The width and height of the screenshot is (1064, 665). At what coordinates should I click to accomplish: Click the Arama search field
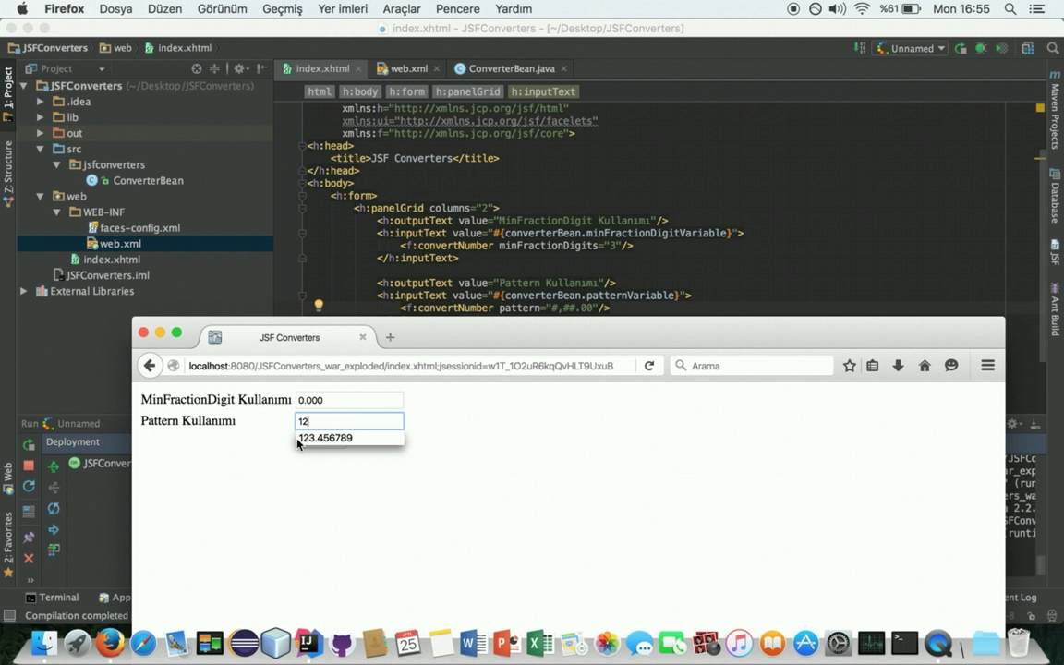tap(752, 366)
